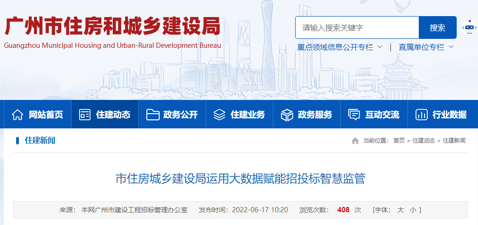
Task: Click the folder icon beside 政务公开
Action: [x=153, y=115]
